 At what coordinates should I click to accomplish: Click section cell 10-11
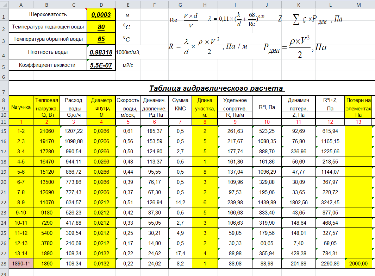[21, 223]
